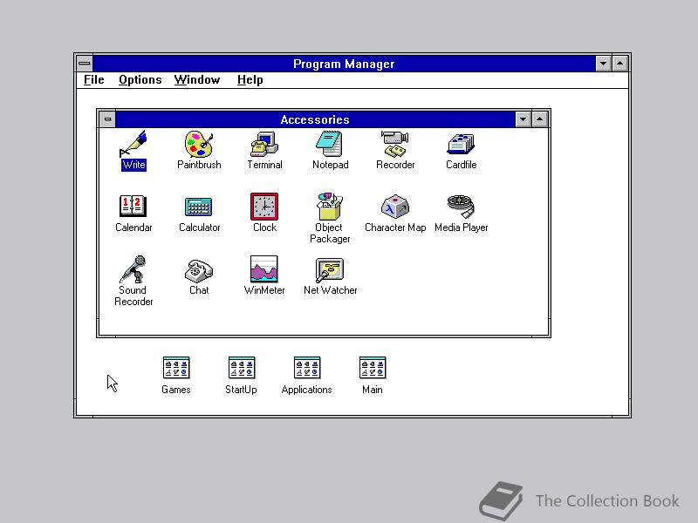Open the Options menu
698x523 pixels.
click(140, 80)
